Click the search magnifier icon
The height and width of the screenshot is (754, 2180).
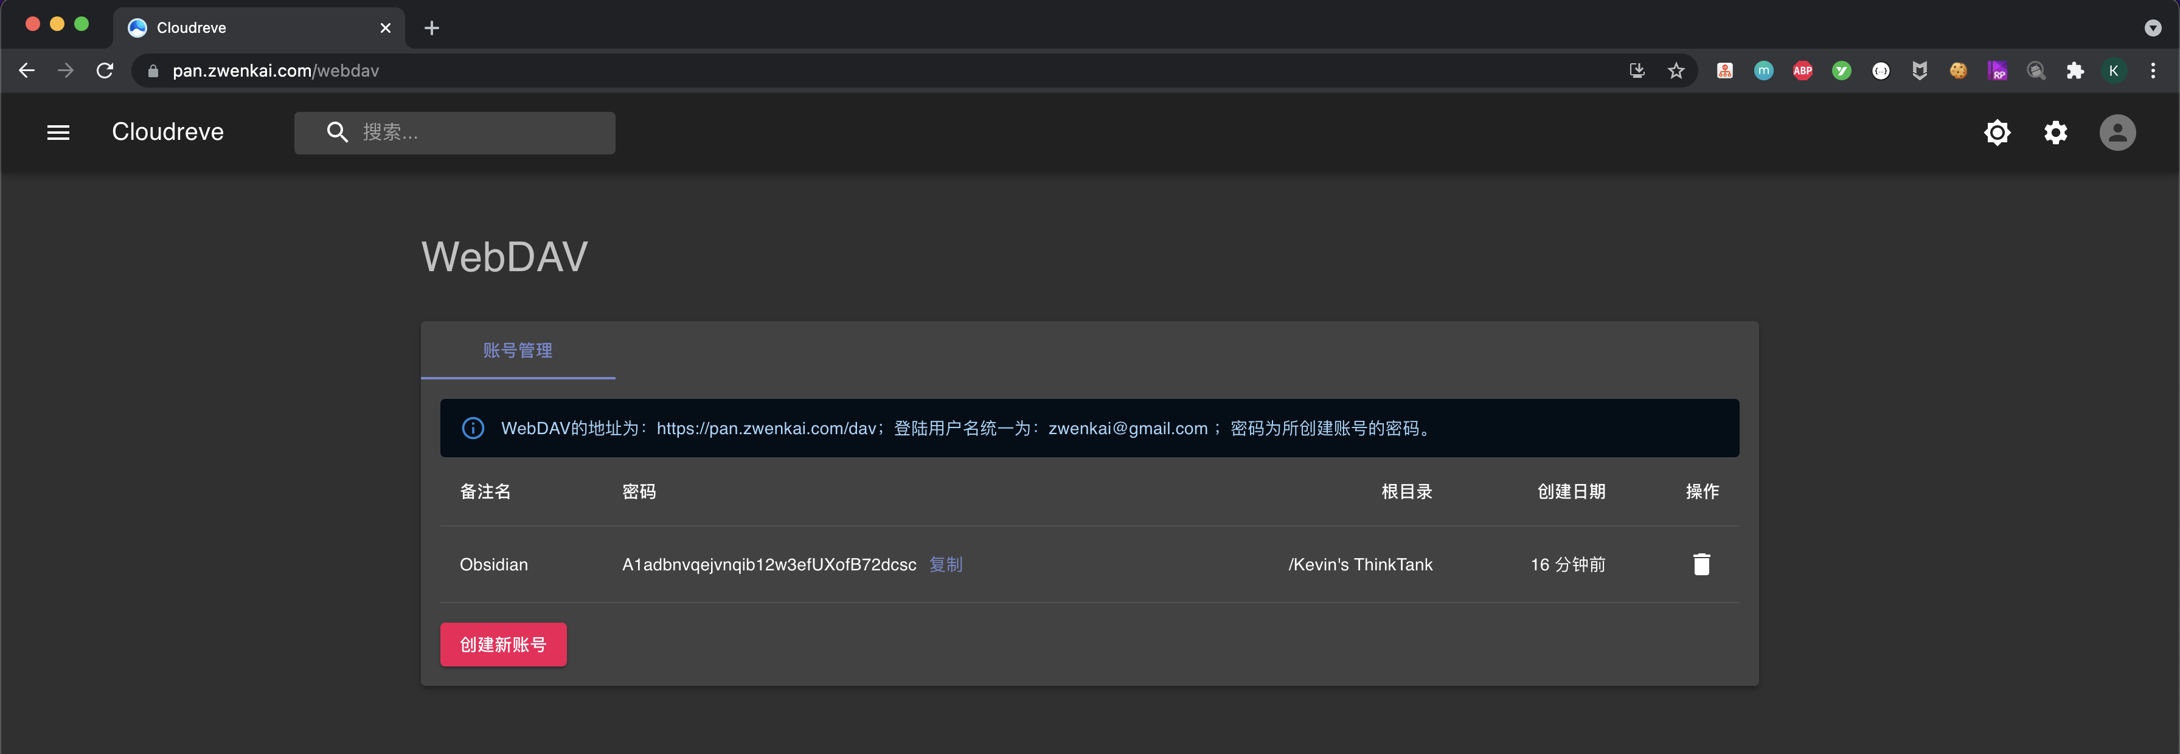coord(337,133)
